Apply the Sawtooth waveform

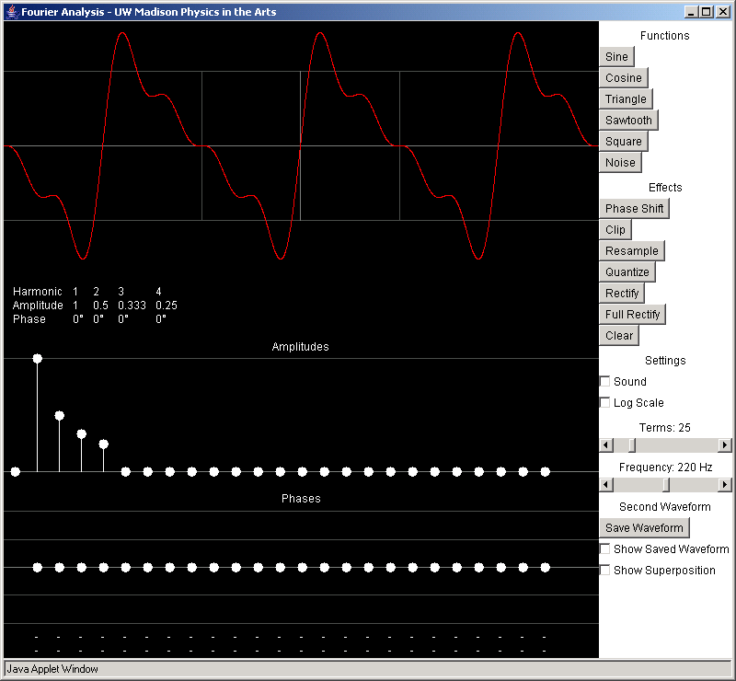click(628, 121)
